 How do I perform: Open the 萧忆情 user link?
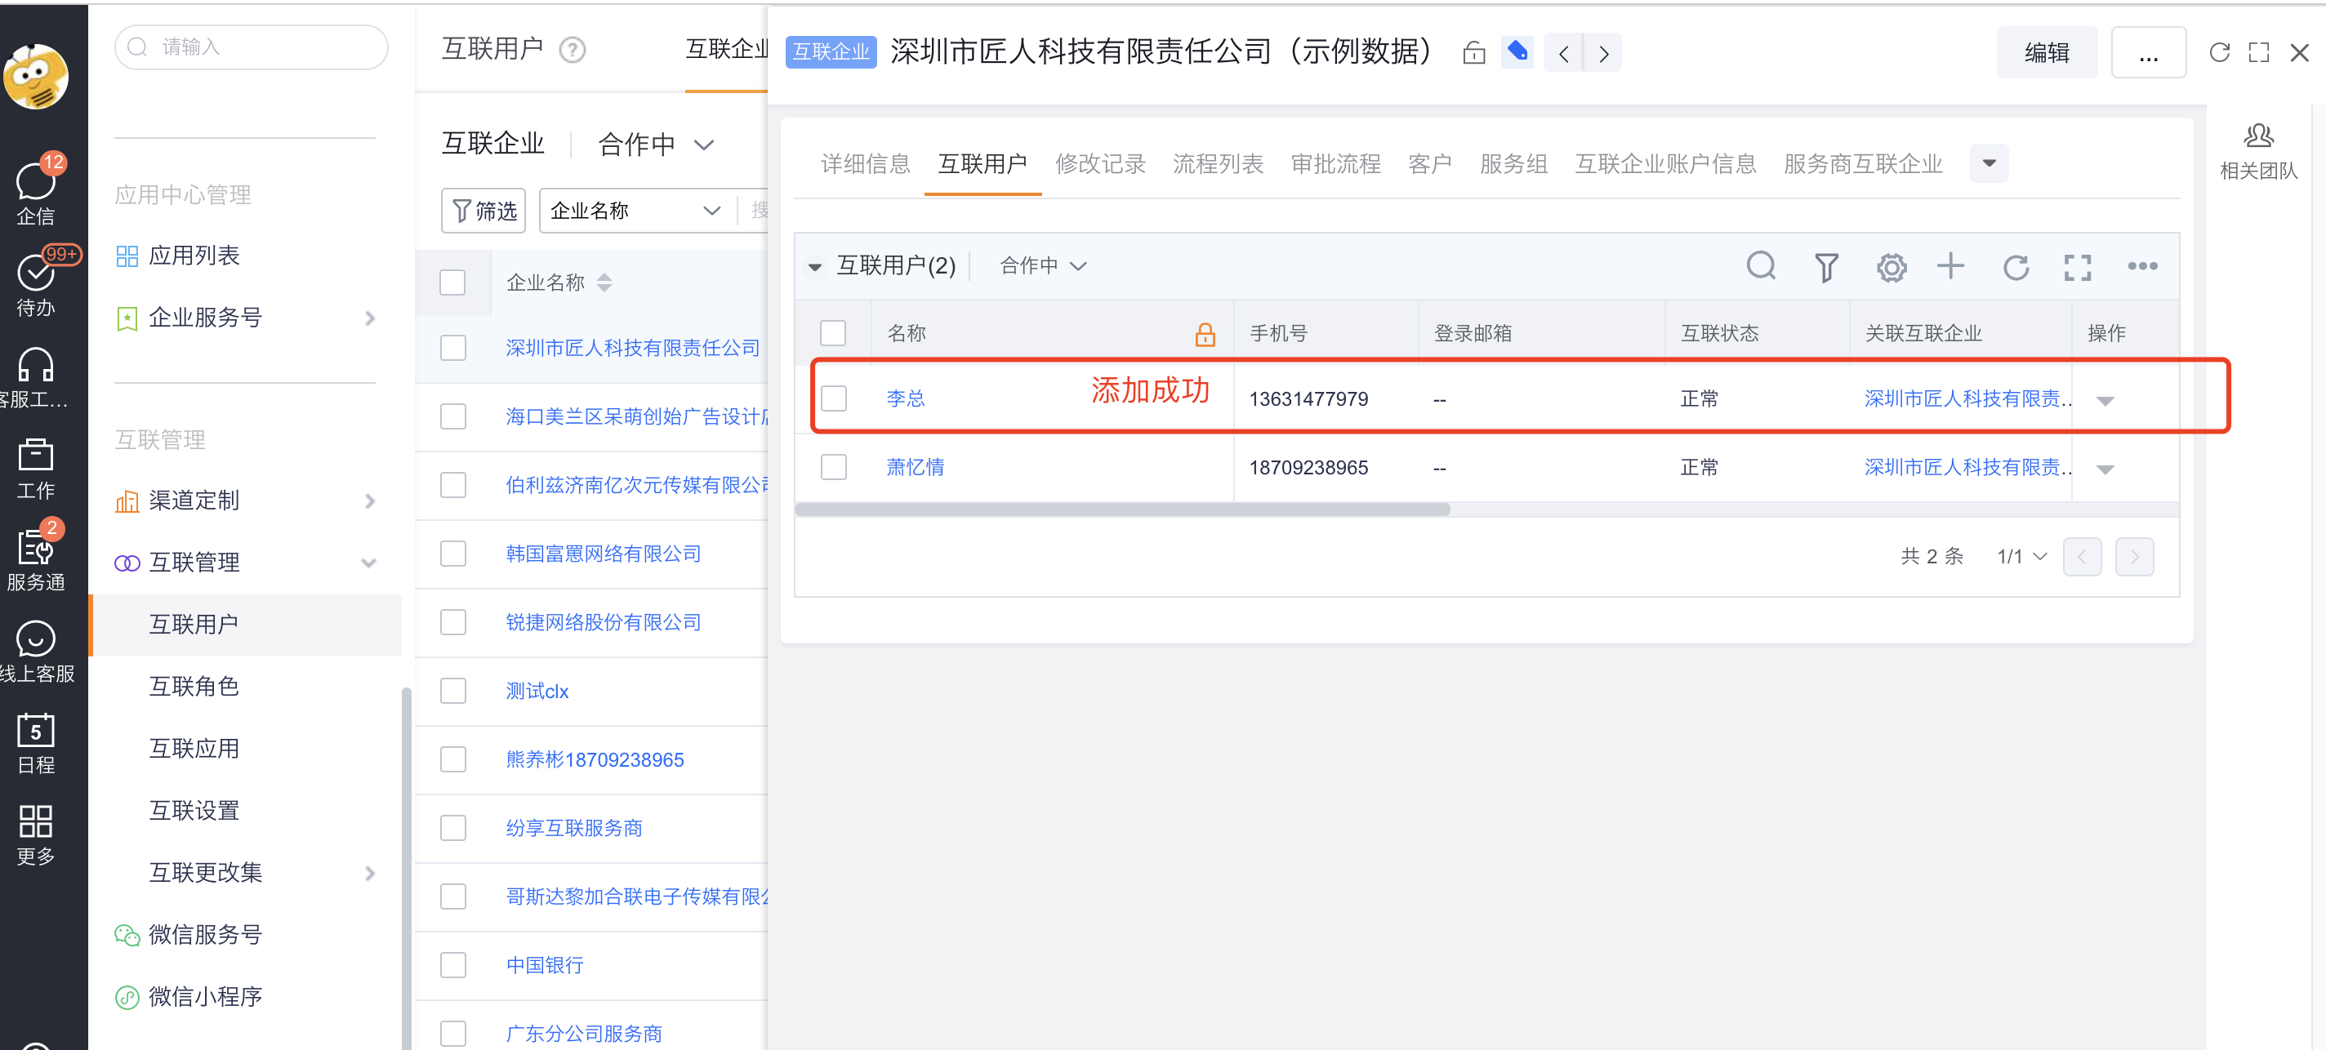915,467
